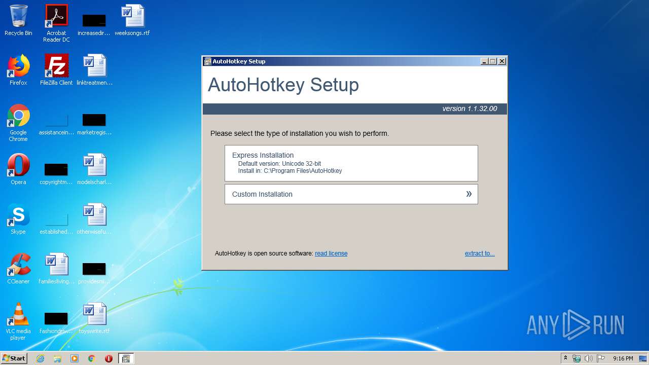Select the Skype desktop shortcut
Viewport: 649px width, 365px height.
18,219
